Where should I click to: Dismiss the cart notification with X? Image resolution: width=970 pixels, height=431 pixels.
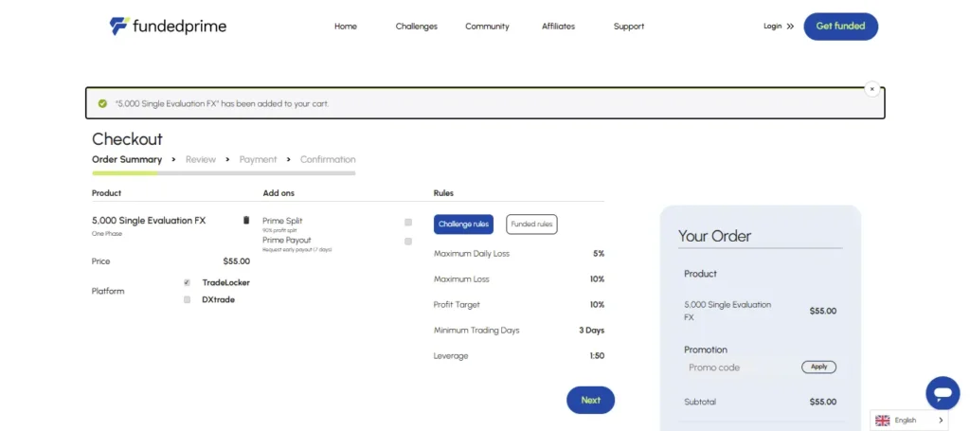(x=872, y=89)
